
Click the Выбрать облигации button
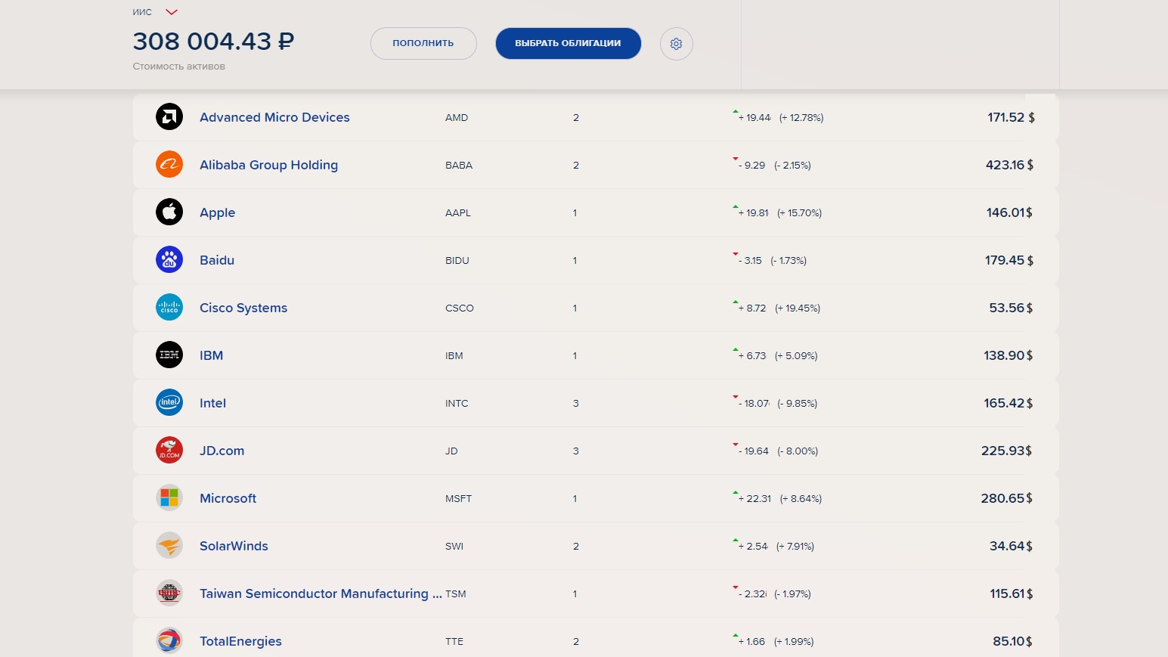pyautogui.click(x=569, y=43)
